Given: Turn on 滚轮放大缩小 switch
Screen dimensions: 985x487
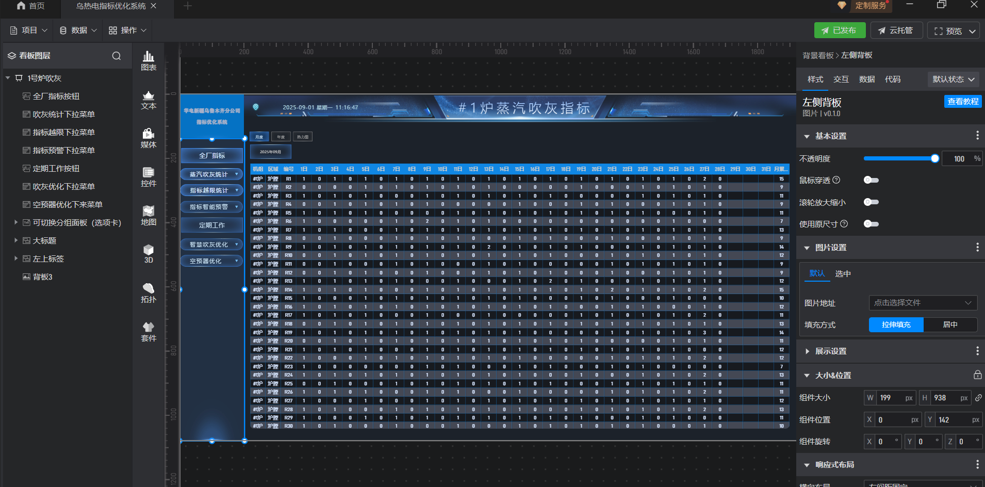Looking at the screenshot, I should (871, 202).
